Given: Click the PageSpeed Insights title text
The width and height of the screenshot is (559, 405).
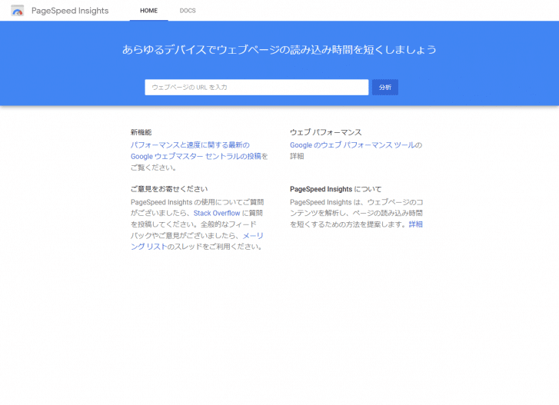Looking at the screenshot, I should [70, 11].
